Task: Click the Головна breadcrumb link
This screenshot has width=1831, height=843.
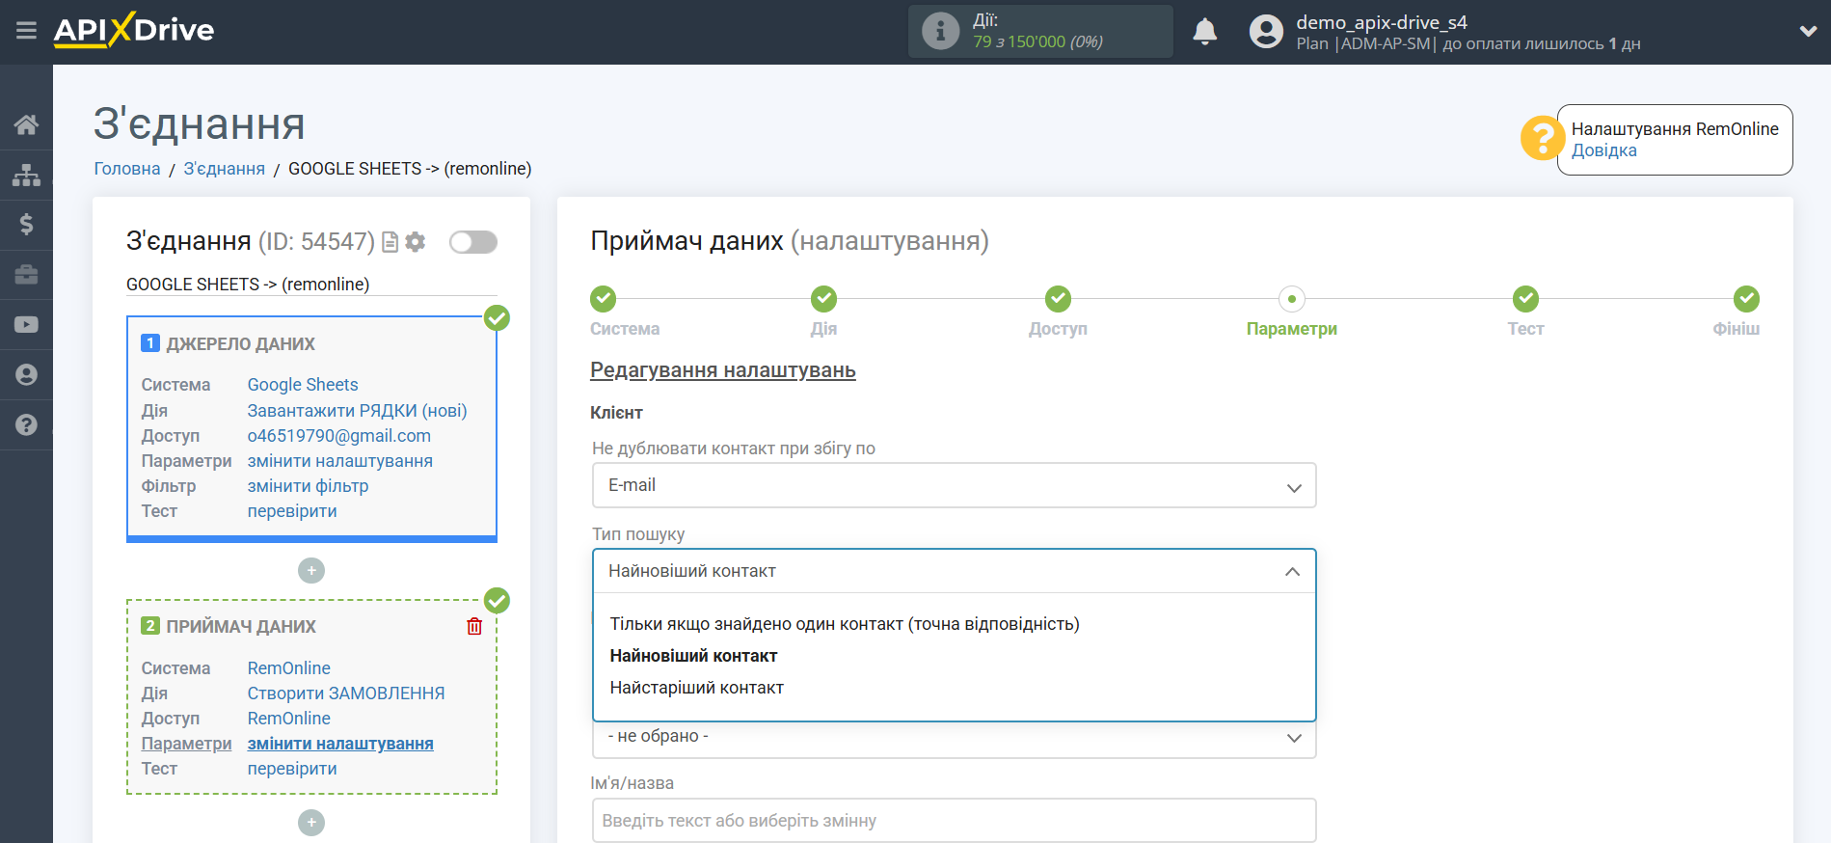Action: click(x=127, y=169)
